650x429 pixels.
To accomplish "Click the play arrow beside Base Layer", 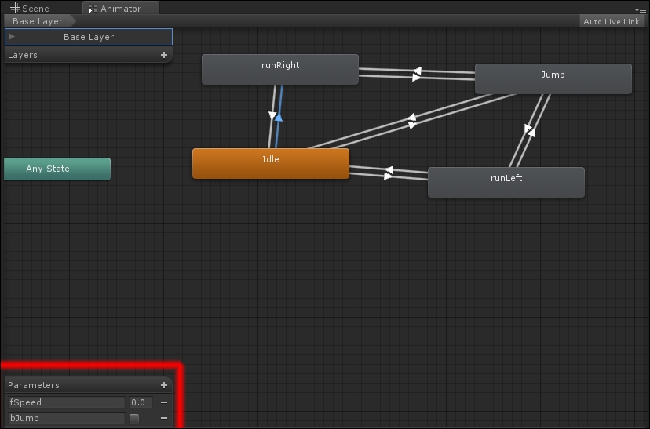I will (x=12, y=37).
